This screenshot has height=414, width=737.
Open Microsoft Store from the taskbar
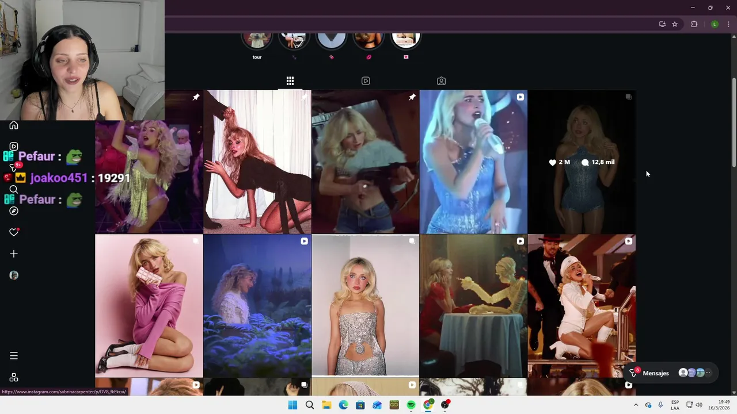coord(360,405)
